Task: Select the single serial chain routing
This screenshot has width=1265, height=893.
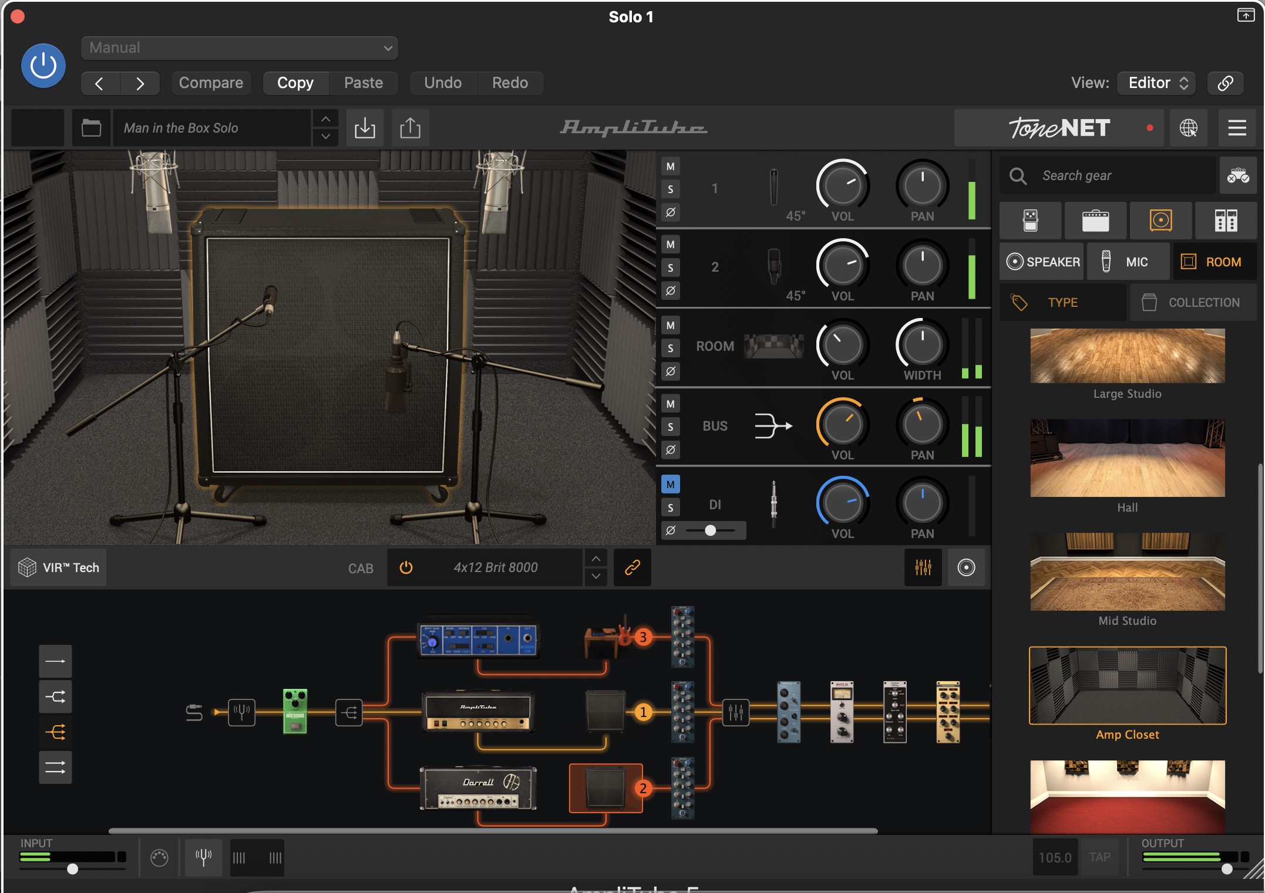Action: pyautogui.click(x=56, y=661)
